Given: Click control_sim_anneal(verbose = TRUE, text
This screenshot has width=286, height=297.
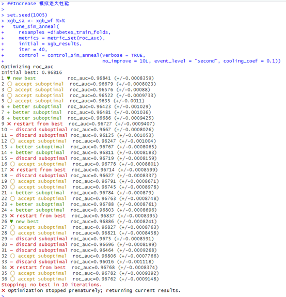Looking at the screenshot, I should tap(97, 55).
